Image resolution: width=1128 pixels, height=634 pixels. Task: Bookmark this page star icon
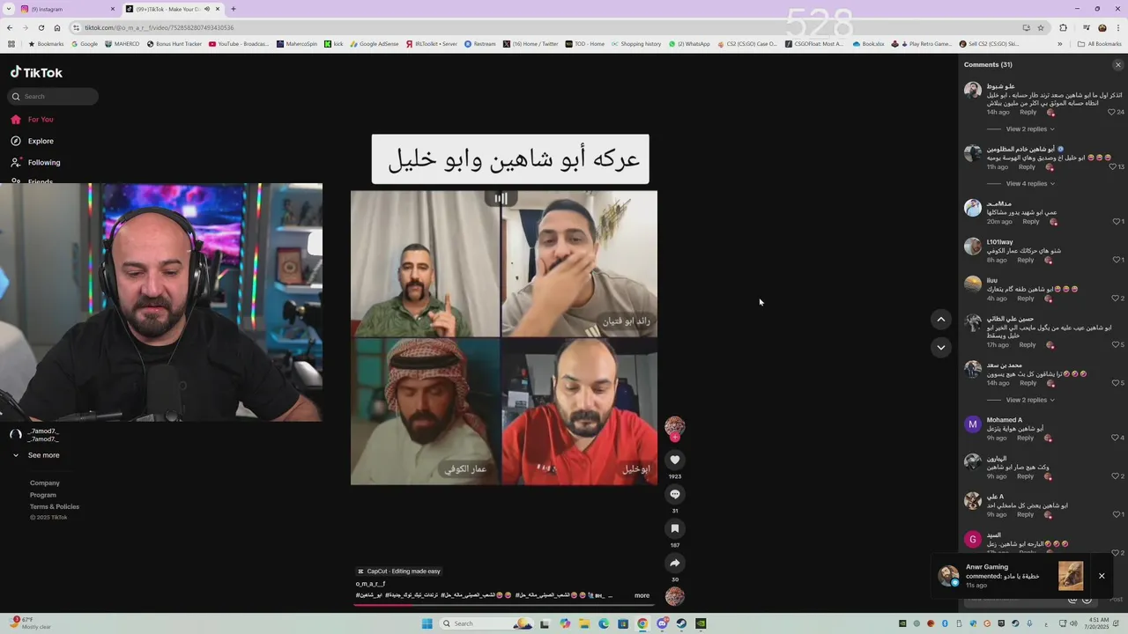1041,27
